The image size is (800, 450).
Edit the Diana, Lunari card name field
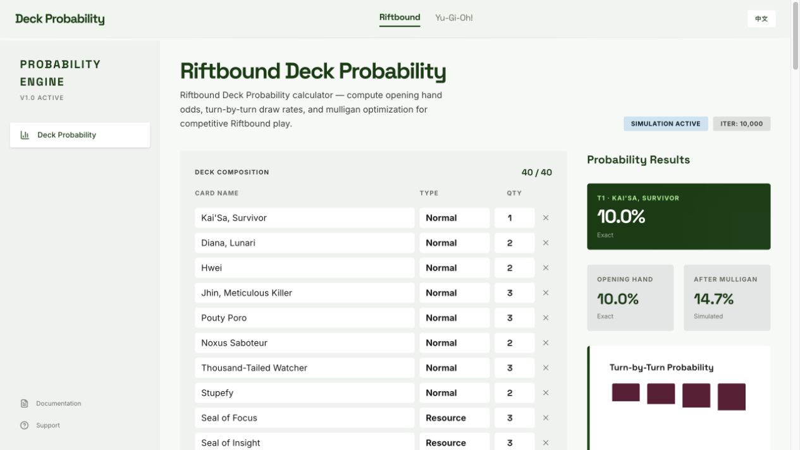(x=304, y=243)
